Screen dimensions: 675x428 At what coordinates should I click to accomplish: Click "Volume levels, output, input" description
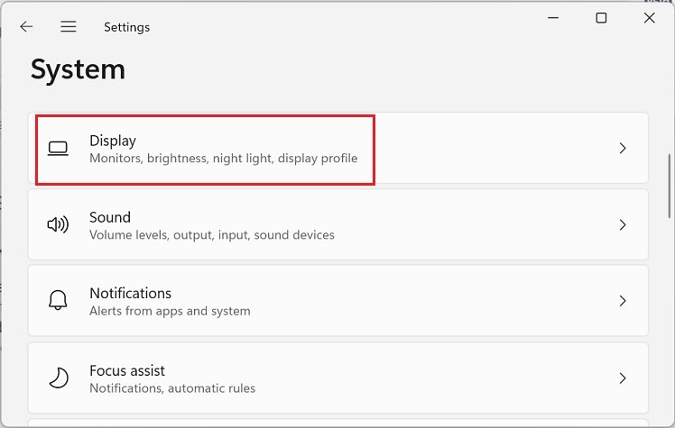click(211, 235)
